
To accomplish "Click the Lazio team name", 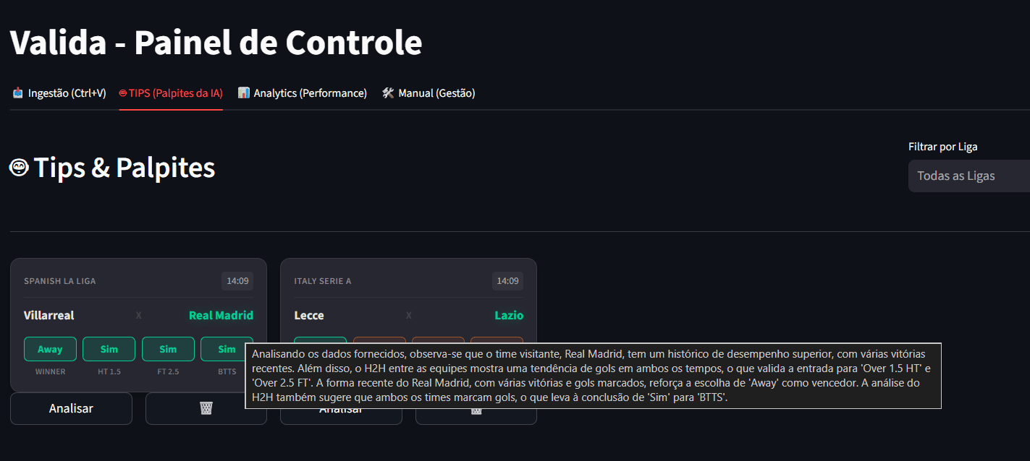I will (x=509, y=315).
